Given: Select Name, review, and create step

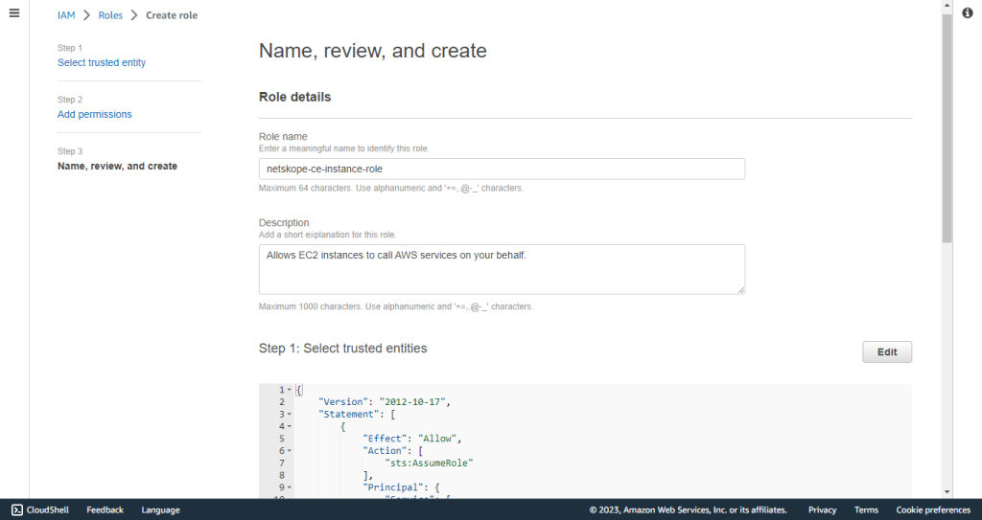Looking at the screenshot, I should (117, 166).
